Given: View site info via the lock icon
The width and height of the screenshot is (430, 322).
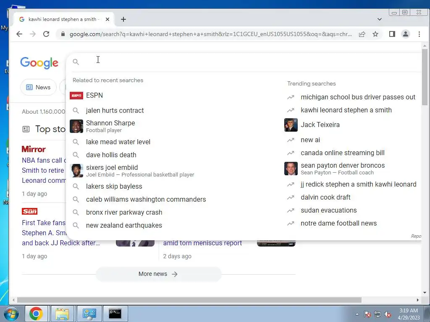Looking at the screenshot, I should [63, 34].
